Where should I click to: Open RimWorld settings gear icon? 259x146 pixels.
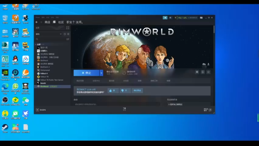[197, 72]
